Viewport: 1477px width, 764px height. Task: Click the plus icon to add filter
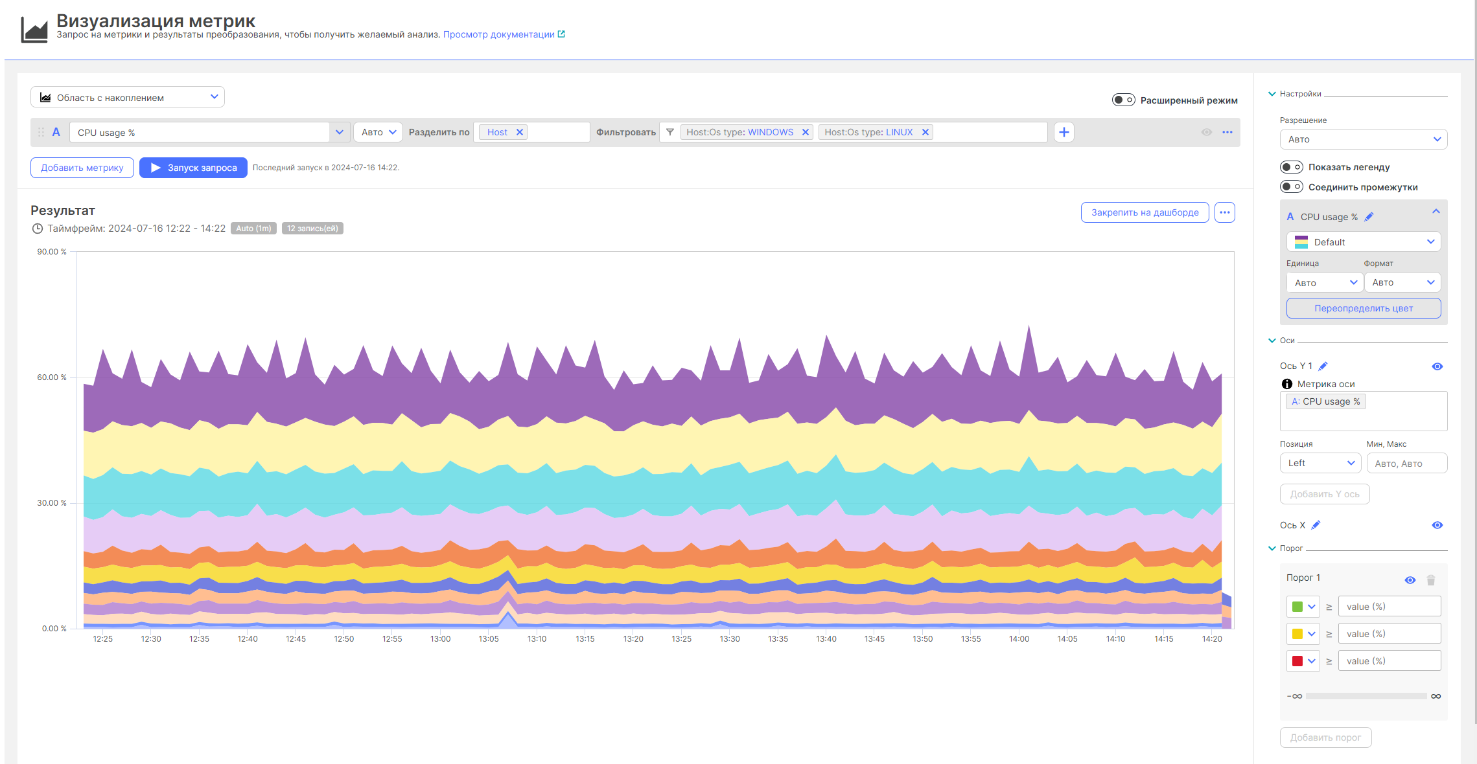tap(1064, 132)
